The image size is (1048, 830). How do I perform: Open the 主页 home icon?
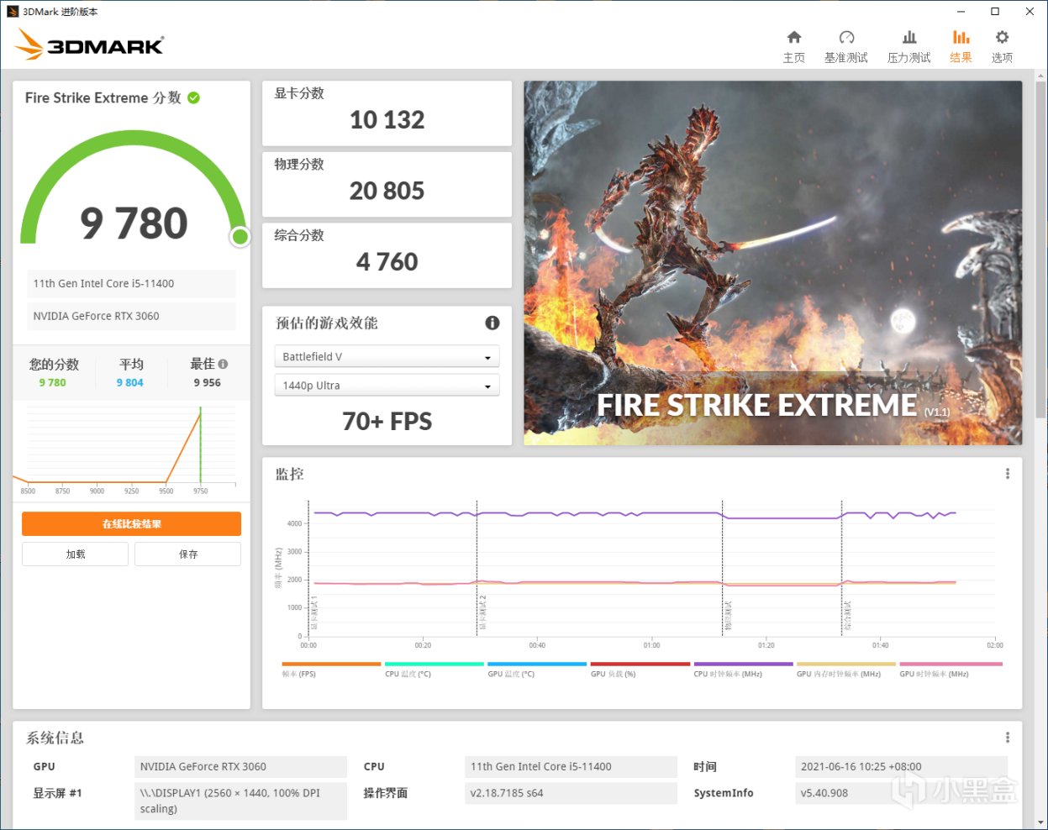tap(793, 38)
